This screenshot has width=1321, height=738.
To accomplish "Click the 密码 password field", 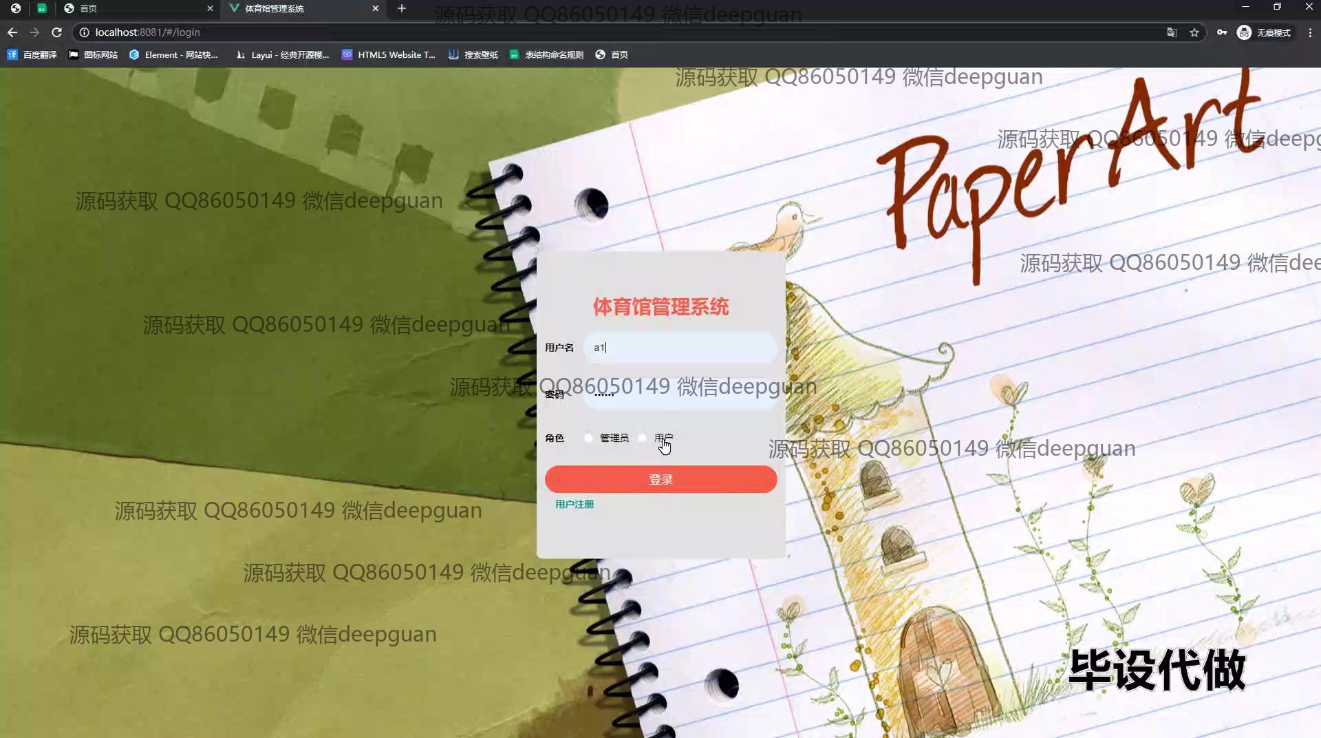I will click(680, 394).
